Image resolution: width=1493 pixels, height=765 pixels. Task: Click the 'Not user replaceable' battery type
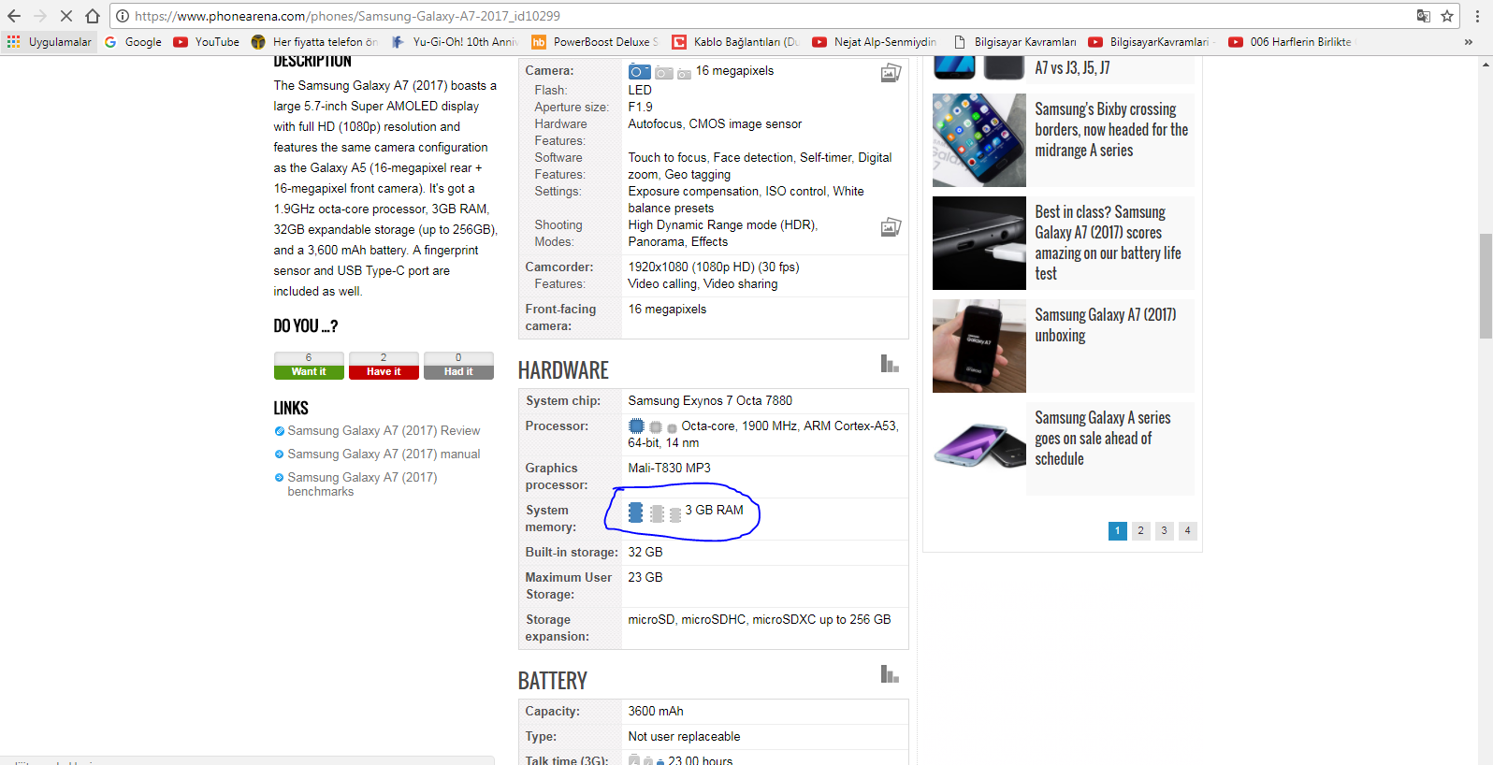[684, 737]
